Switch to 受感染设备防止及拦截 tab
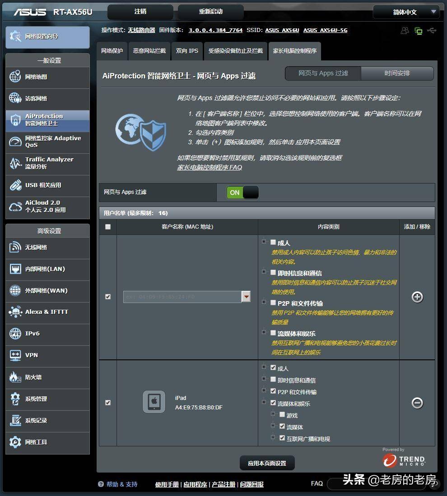 (235, 51)
